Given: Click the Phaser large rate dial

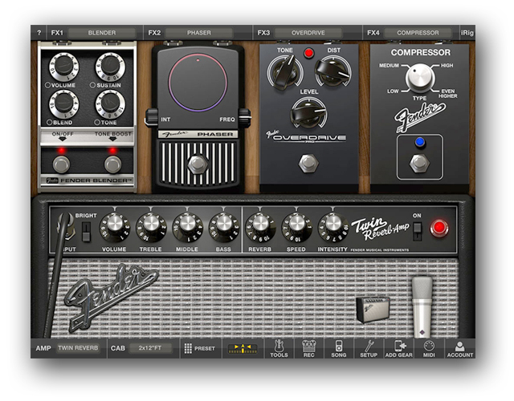Looking at the screenshot, I should pyautogui.click(x=198, y=83).
